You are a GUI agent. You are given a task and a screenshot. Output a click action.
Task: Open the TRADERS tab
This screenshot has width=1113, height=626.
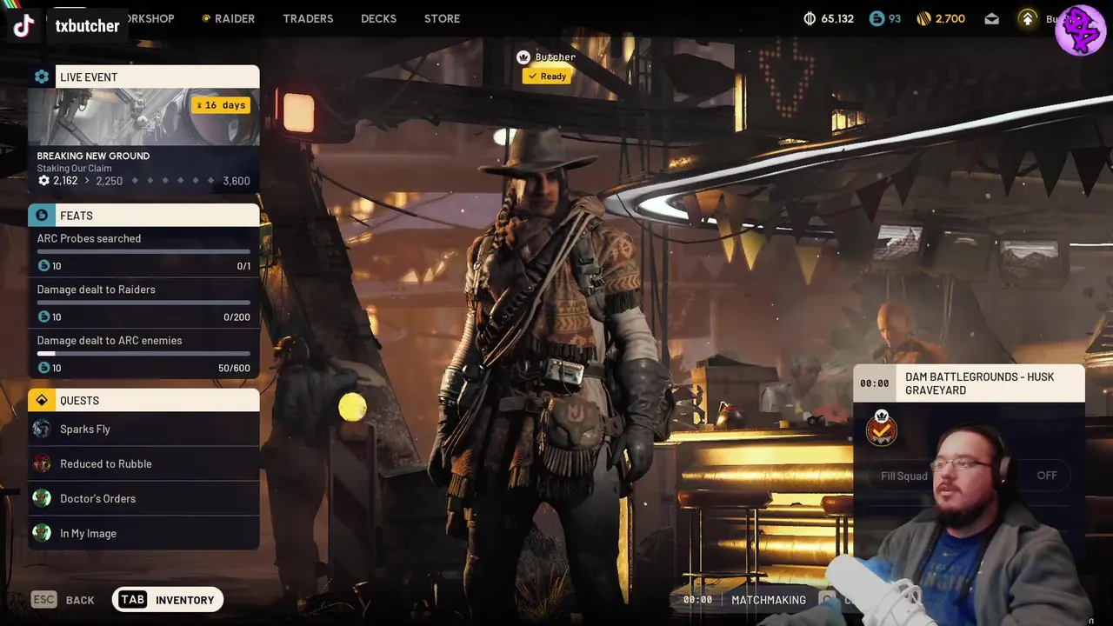[x=308, y=18]
